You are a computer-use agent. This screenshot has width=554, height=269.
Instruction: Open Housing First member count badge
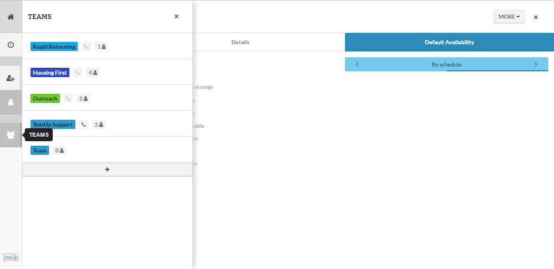click(93, 73)
